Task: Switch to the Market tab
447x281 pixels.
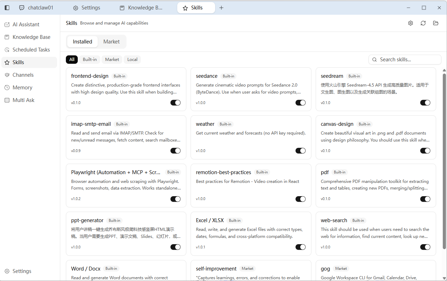Action: pos(111,42)
